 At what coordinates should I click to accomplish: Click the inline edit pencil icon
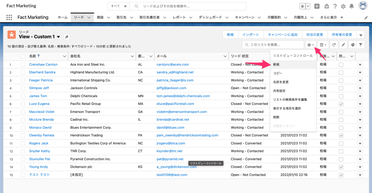pyautogui.click(x=343, y=45)
